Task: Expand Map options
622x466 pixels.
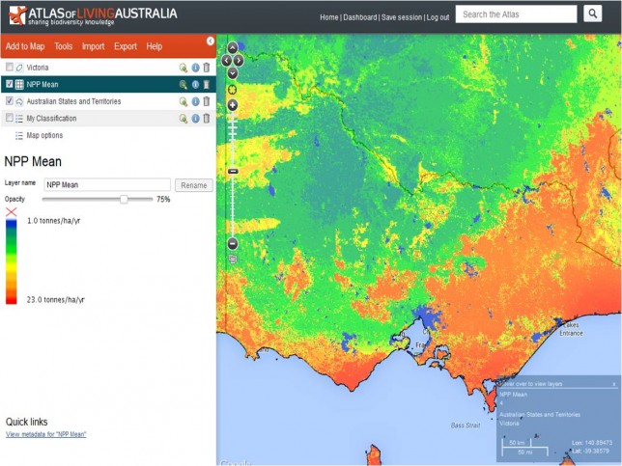Action: [x=43, y=136]
